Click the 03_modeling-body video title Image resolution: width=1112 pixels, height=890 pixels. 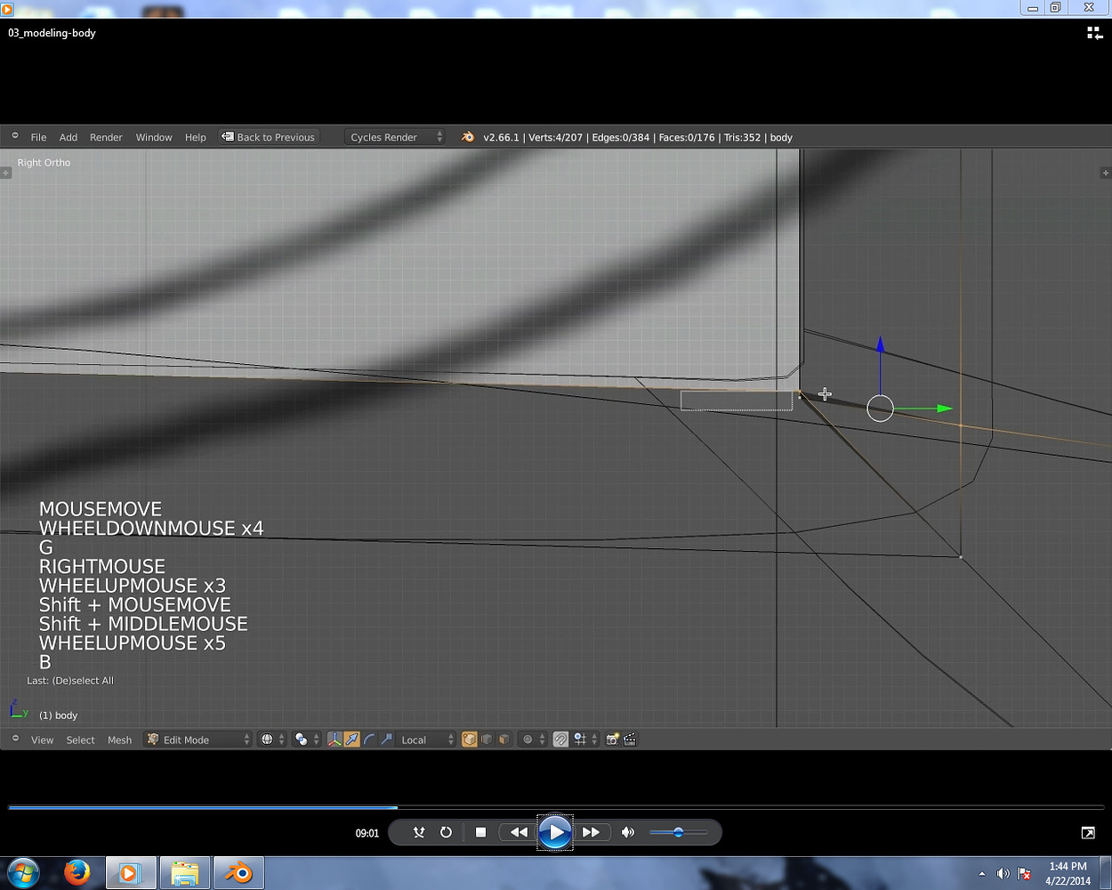click(x=52, y=33)
